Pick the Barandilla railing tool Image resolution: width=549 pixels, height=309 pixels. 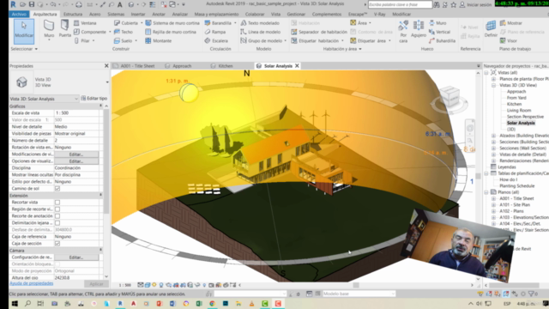click(218, 23)
